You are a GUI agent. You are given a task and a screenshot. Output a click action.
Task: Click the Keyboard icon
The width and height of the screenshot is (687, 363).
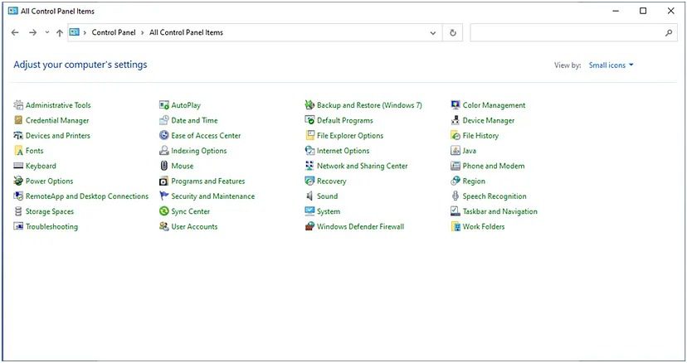[x=18, y=166]
